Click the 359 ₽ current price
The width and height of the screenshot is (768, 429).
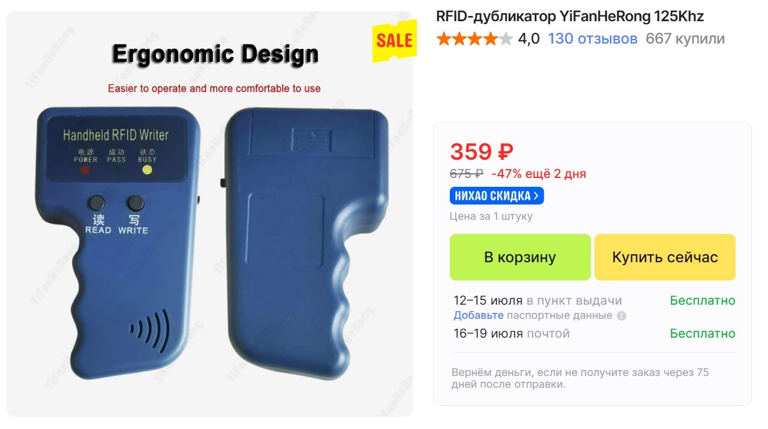click(x=482, y=152)
